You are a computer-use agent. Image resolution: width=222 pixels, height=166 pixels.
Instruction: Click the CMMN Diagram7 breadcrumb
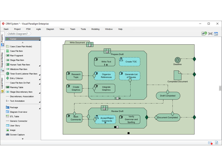point(19,34)
